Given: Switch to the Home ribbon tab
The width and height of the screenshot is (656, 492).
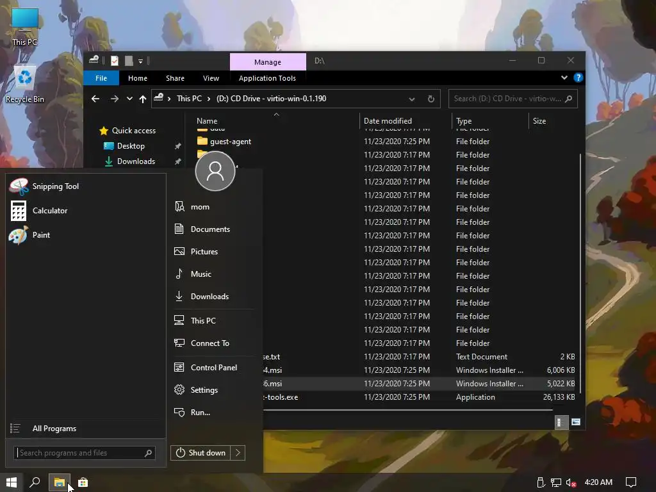Looking at the screenshot, I should (138, 78).
